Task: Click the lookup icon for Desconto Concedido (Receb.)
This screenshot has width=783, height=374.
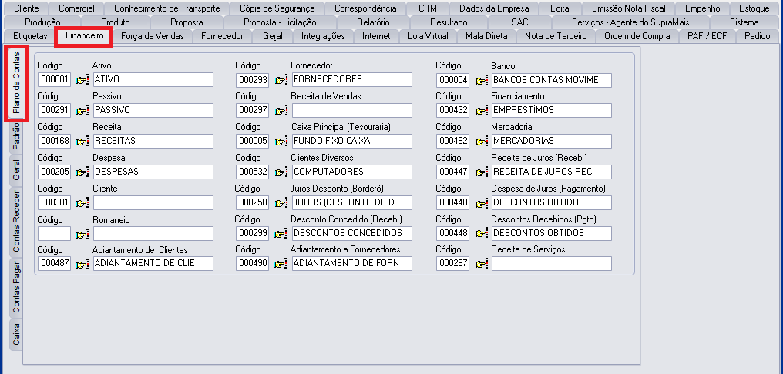Action: point(281,233)
